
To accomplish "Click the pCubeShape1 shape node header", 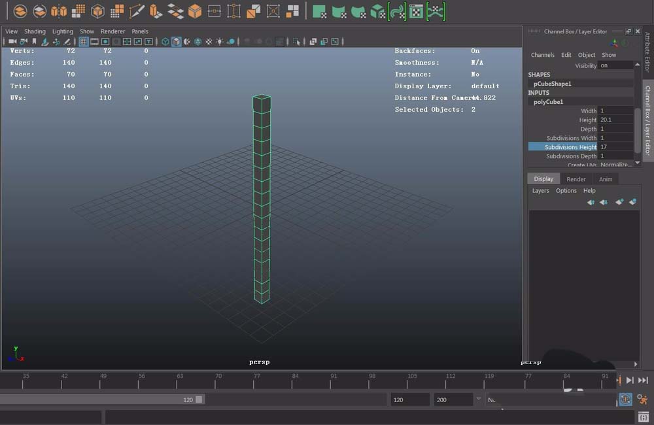I will pos(552,84).
